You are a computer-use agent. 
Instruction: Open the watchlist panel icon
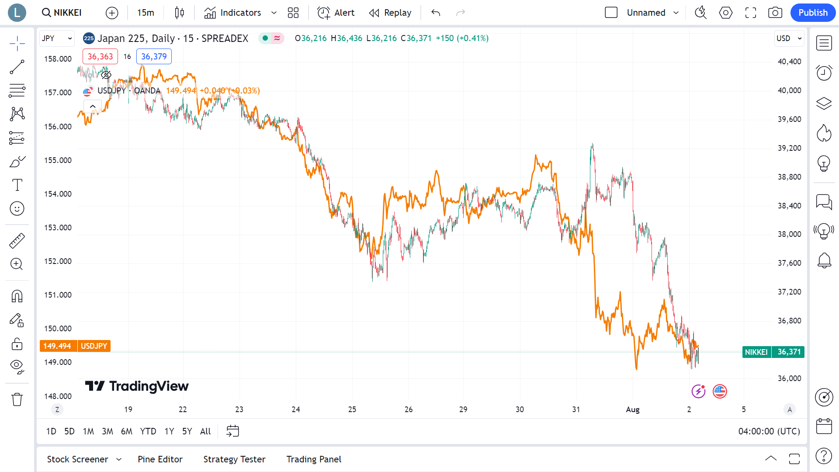[824, 43]
